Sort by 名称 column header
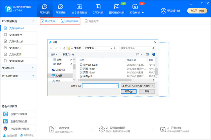The height and width of the screenshot is (140, 211). coord(82,60)
